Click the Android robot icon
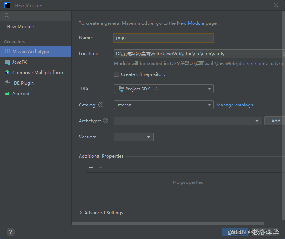 (x=7, y=94)
